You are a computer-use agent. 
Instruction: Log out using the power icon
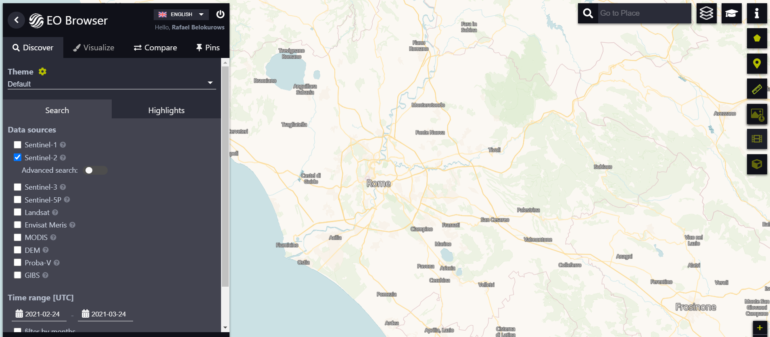(x=220, y=14)
